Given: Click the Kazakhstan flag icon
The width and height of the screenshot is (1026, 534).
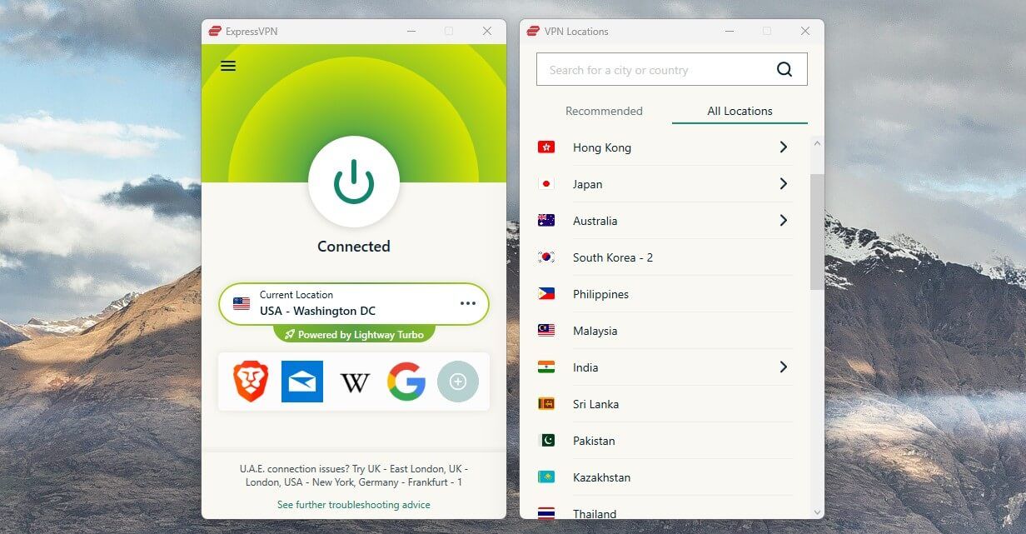Looking at the screenshot, I should pyautogui.click(x=546, y=477).
